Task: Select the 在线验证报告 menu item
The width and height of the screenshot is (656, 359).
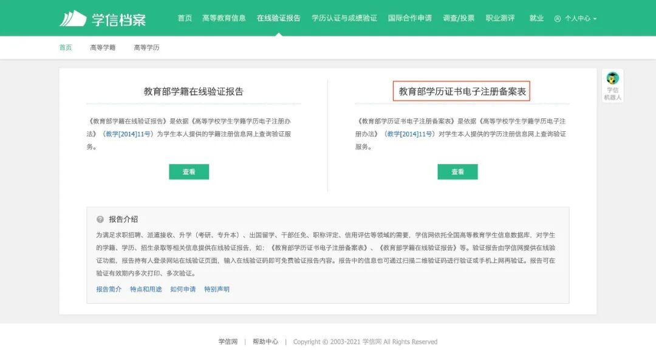Action: tap(278, 18)
